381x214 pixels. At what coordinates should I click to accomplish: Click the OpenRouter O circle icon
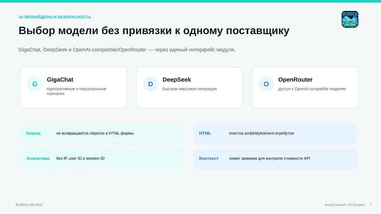coord(266,84)
